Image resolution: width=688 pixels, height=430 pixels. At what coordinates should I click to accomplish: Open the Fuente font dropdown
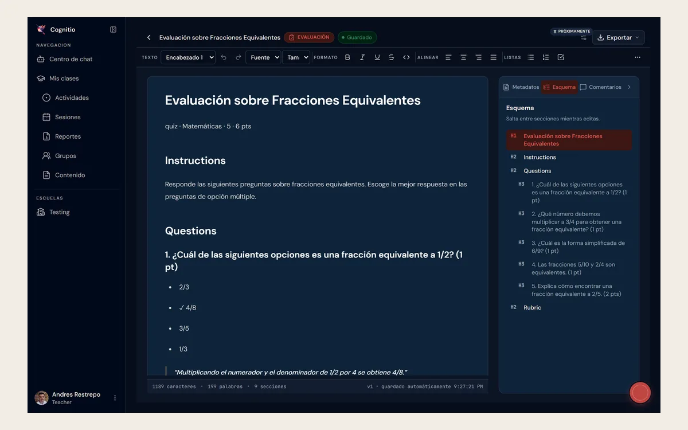pos(263,57)
